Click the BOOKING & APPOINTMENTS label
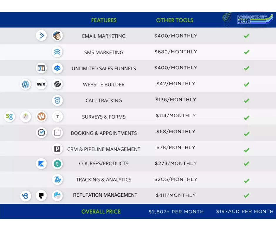 pyautogui.click(x=104, y=133)
